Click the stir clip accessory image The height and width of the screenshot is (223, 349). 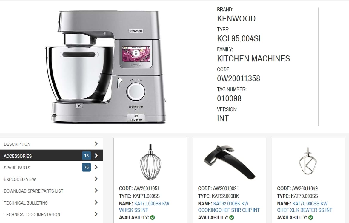point(229,162)
